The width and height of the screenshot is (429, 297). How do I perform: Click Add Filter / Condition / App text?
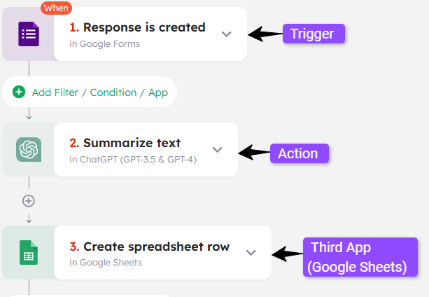(100, 92)
